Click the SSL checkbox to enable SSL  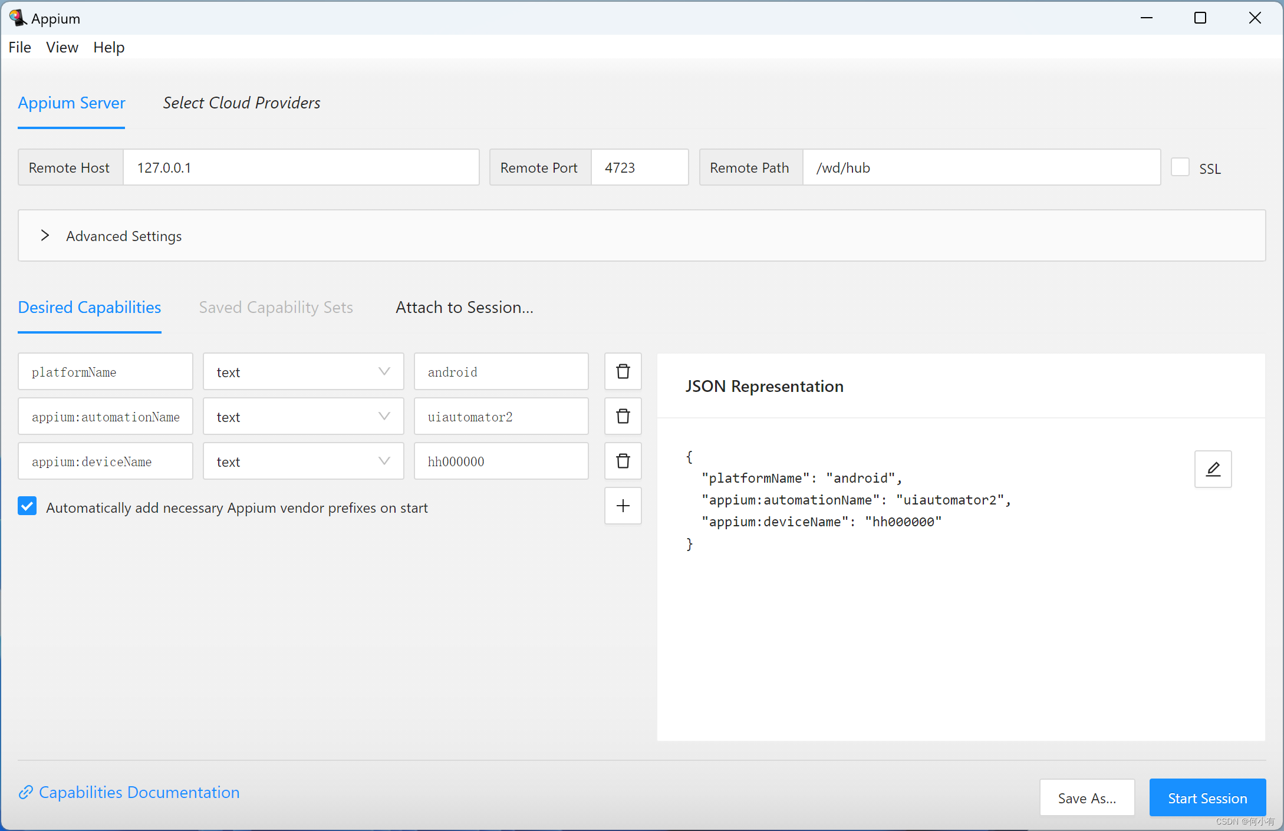(x=1180, y=167)
